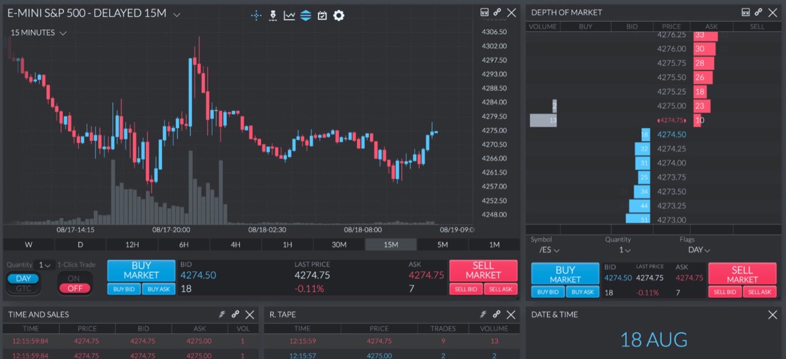786x359 pixels.
Task: Click the layout icon in Depth of Market header
Action: [746, 12]
